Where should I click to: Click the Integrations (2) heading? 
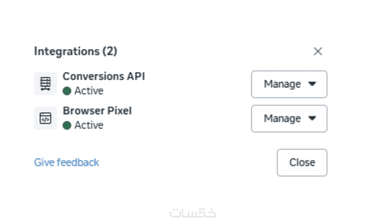[x=75, y=51]
